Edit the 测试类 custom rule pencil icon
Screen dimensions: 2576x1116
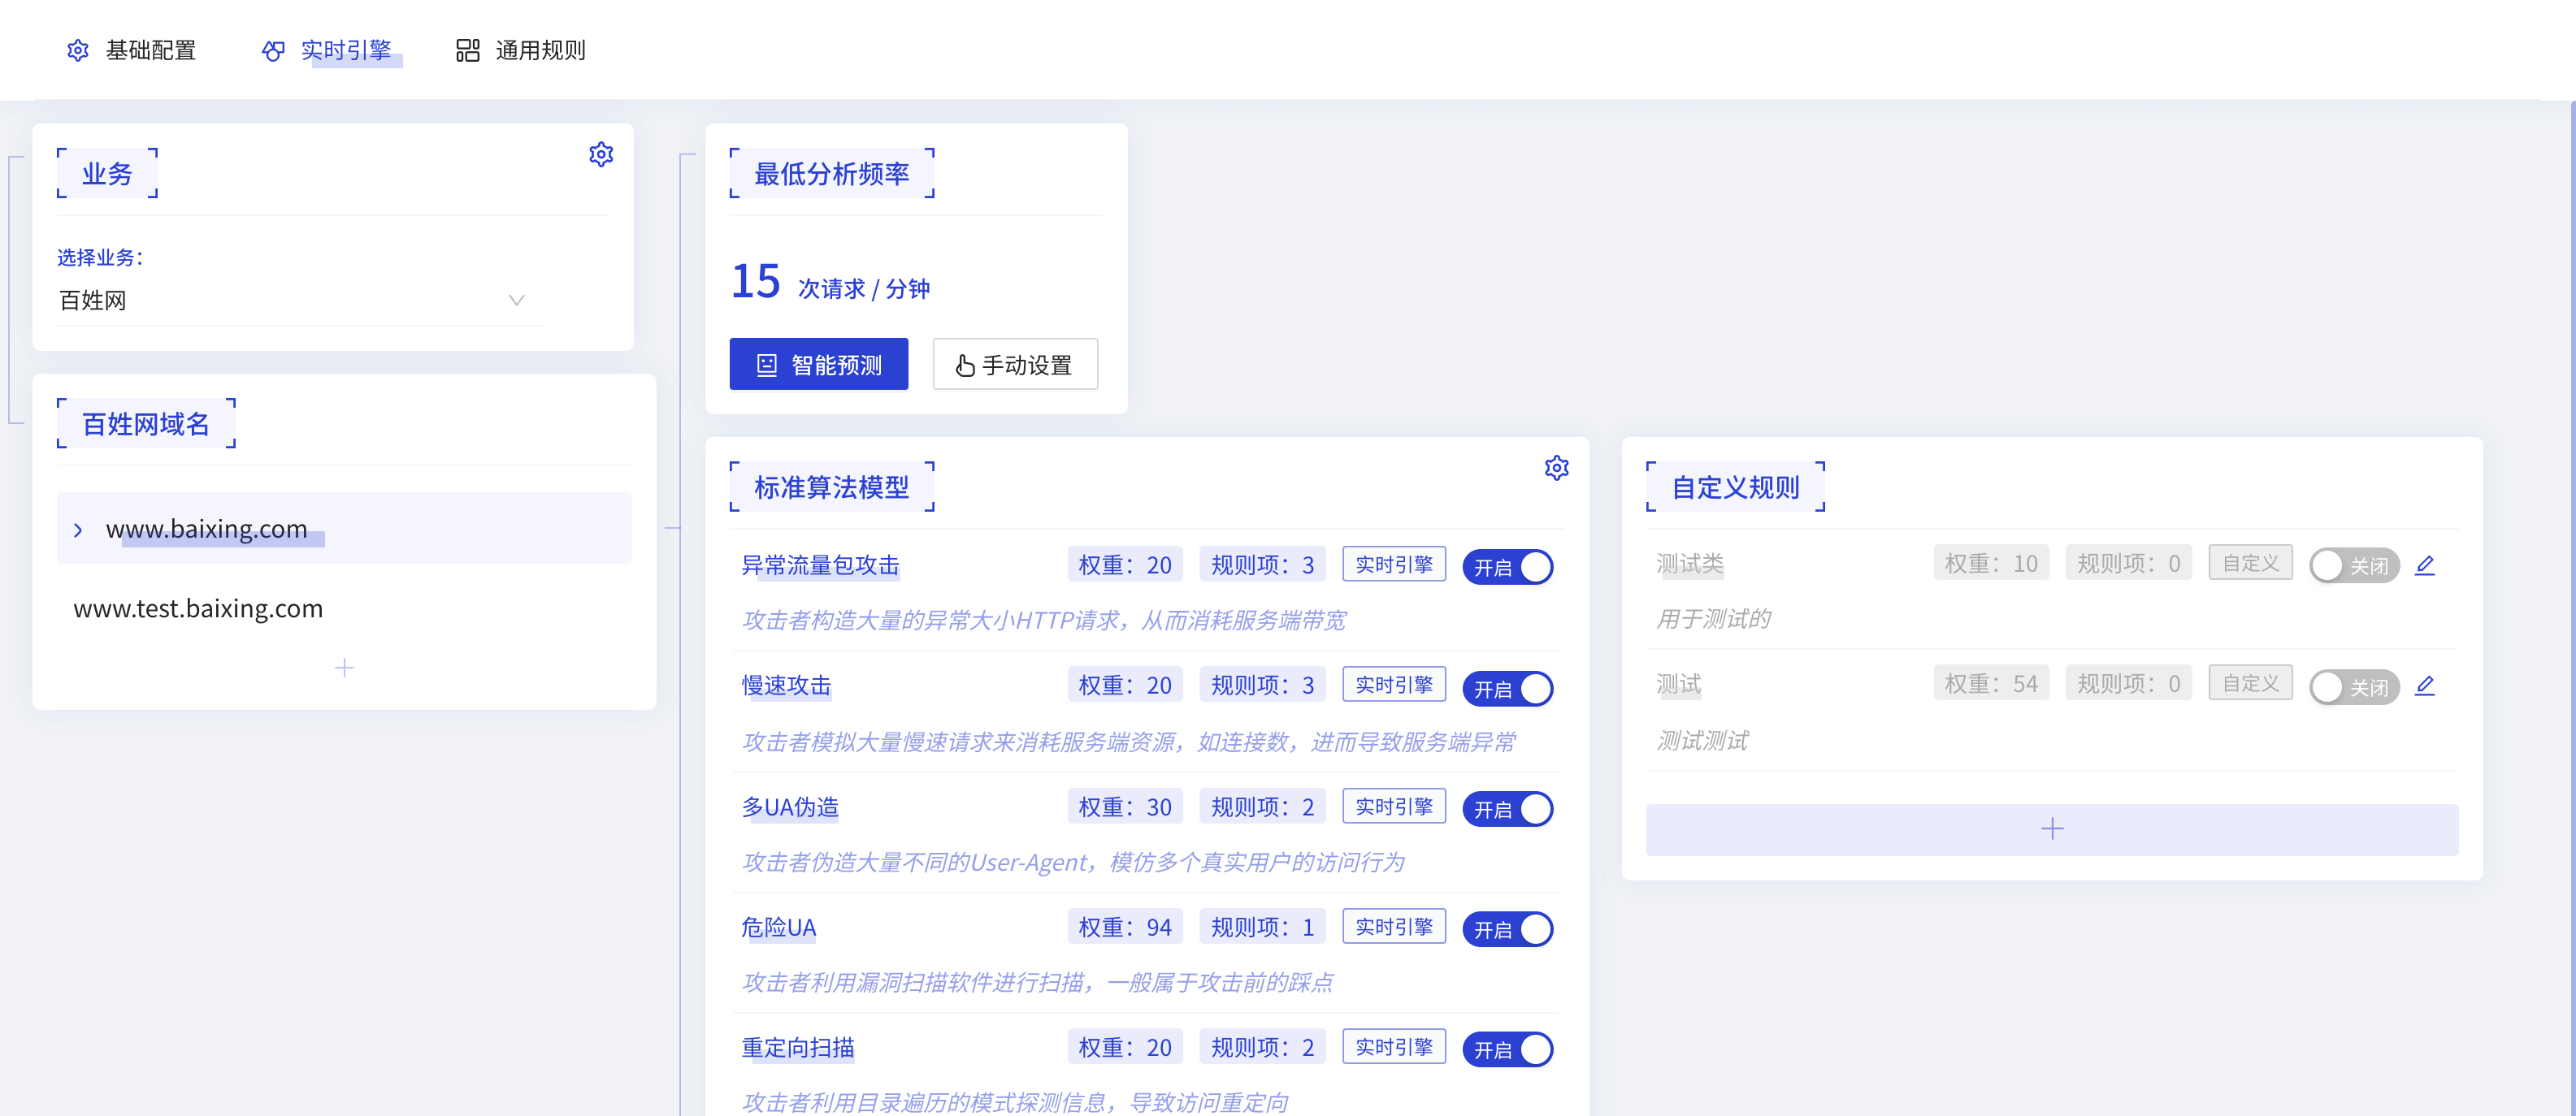[x=2424, y=565]
